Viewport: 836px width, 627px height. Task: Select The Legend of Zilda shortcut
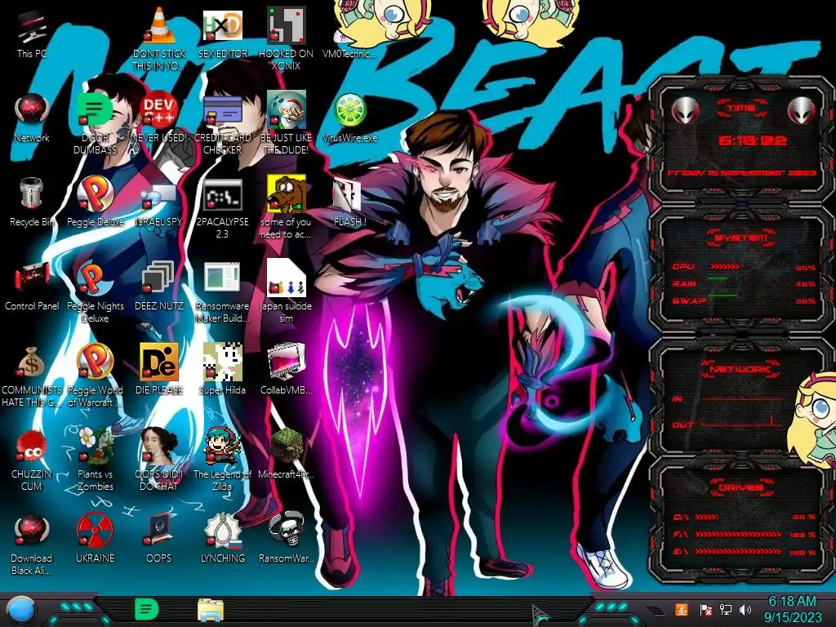[223, 460]
